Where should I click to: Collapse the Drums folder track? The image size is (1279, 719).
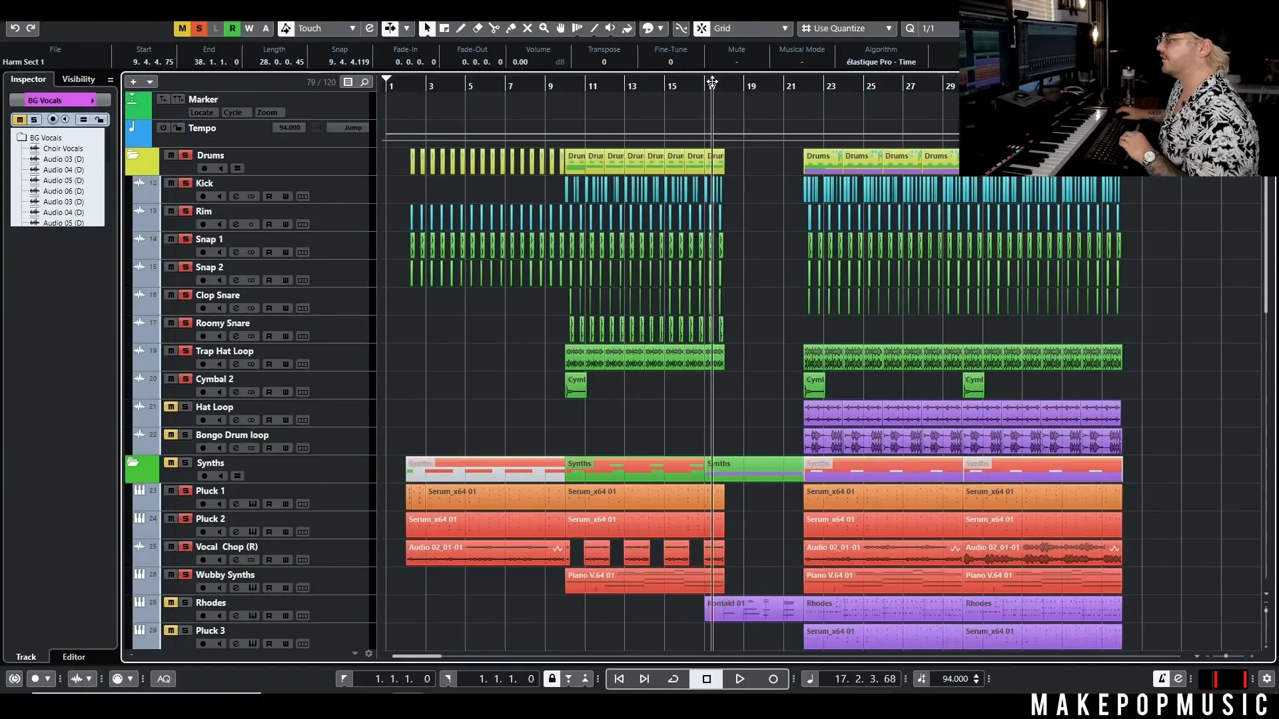click(133, 154)
